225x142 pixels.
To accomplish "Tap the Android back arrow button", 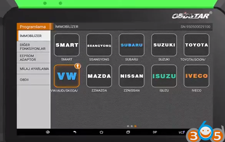I will 75,132.
